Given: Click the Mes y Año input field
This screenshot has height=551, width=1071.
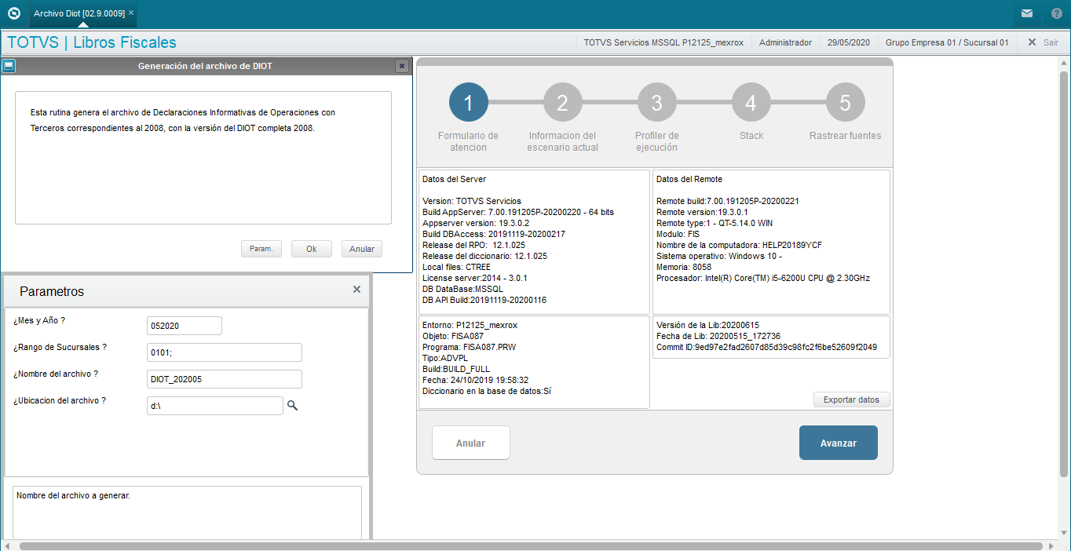Looking at the screenshot, I should coord(185,326).
